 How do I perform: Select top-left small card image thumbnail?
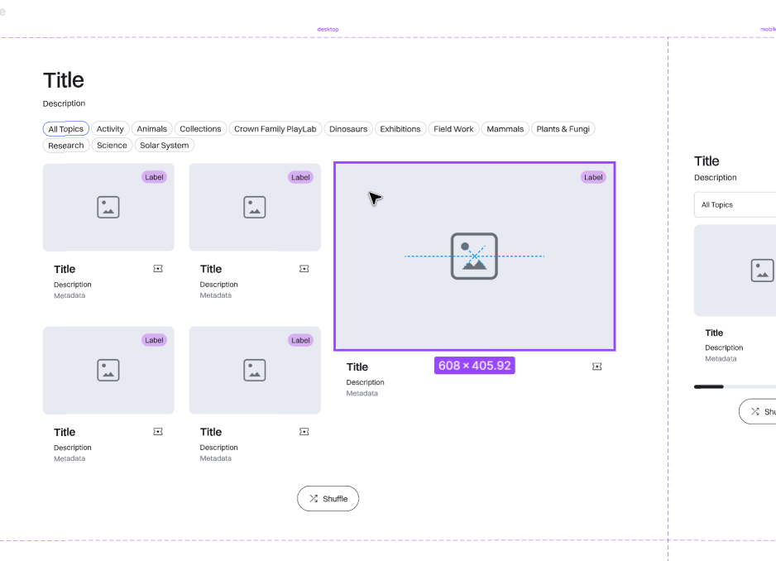coord(108,208)
